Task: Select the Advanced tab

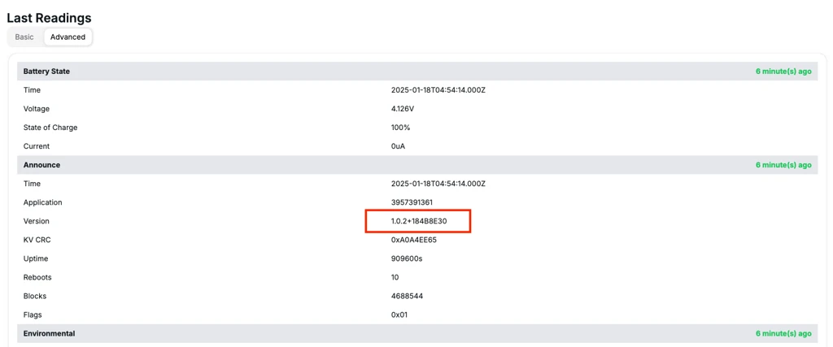Action: pyautogui.click(x=68, y=37)
